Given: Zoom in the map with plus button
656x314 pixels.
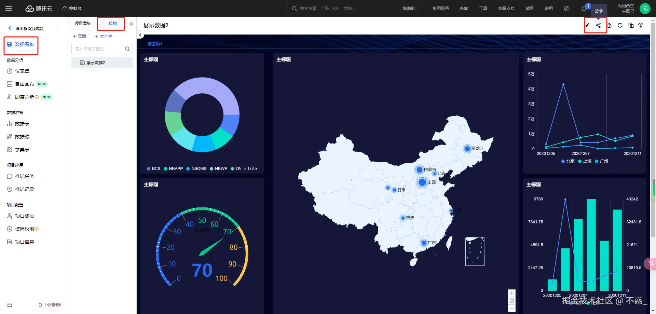Looking at the screenshot, I should [x=512, y=293].
